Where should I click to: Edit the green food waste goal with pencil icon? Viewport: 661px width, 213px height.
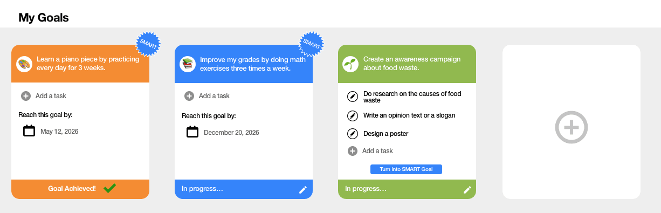pyautogui.click(x=467, y=190)
